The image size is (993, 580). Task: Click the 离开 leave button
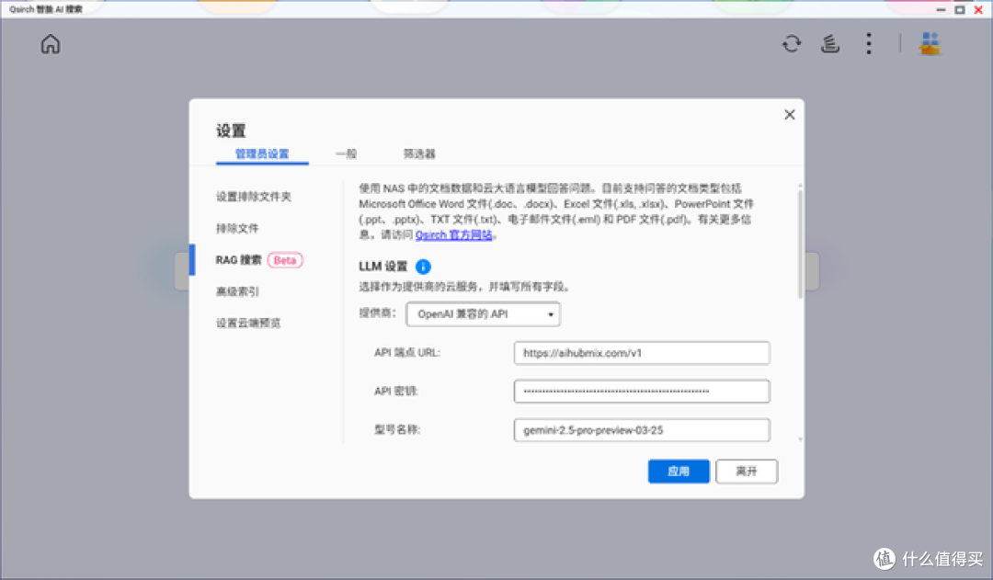[x=747, y=472]
